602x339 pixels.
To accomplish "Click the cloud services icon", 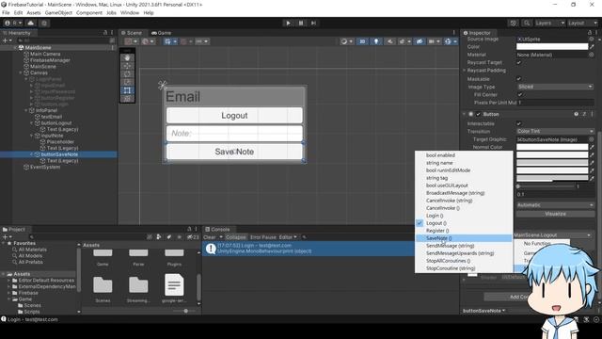I will pyautogui.click(x=31, y=23).
